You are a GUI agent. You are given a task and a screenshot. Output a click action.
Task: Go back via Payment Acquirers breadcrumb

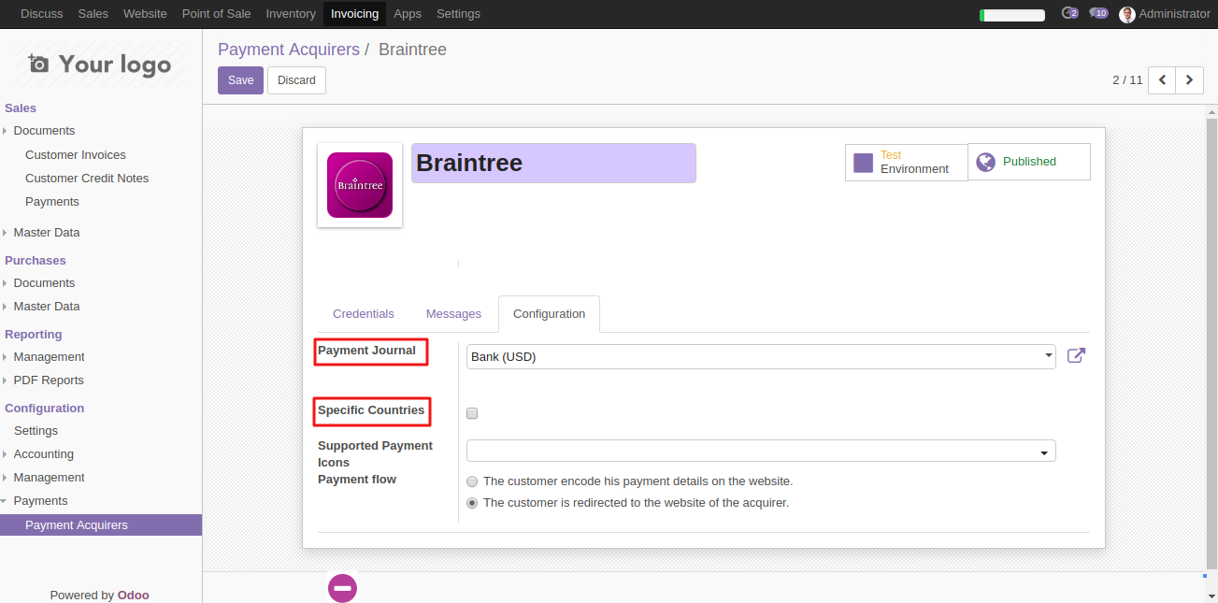point(289,49)
